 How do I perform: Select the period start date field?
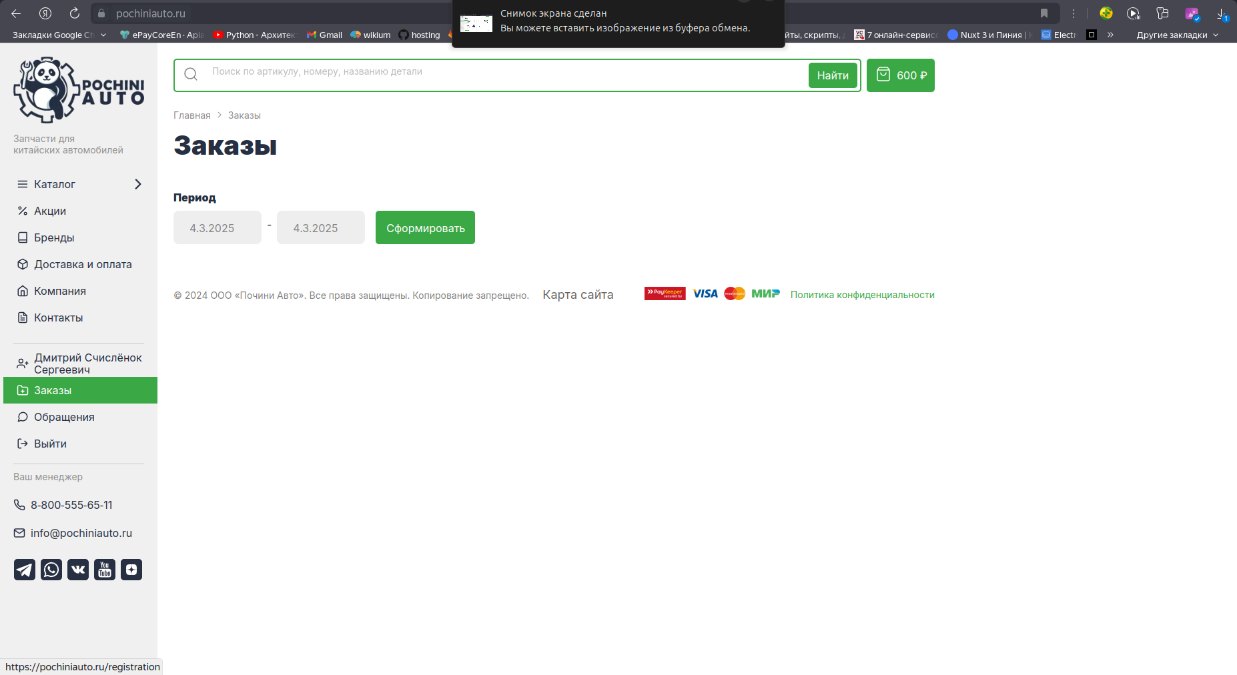click(x=218, y=227)
